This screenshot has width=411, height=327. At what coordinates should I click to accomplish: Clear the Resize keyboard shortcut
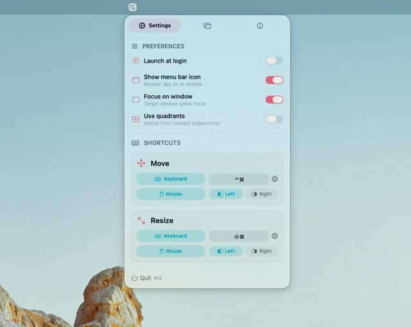tap(275, 236)
